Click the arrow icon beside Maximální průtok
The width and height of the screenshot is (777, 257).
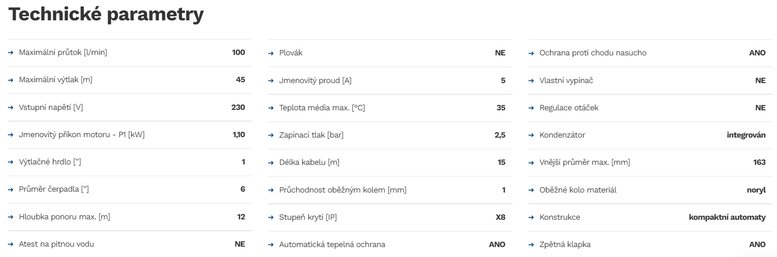click(11, 53)
